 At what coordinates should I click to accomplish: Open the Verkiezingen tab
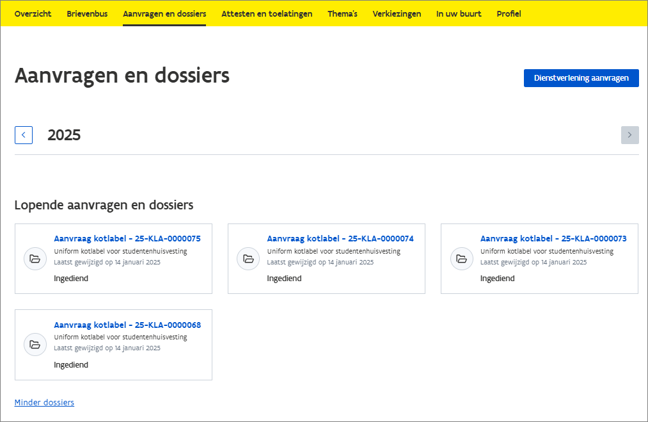click(397, 13)
